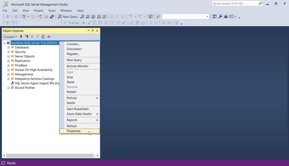
Task: Open the Tools menu in menu bar
Action: click(52, 11)
